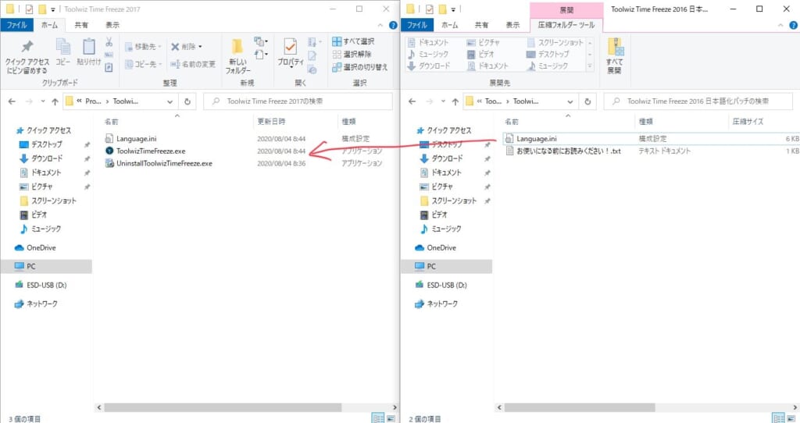Screen dimensions: 800x423
Task: Sort by 更新日時 column in left window
Action: click(x=271, y=121)
